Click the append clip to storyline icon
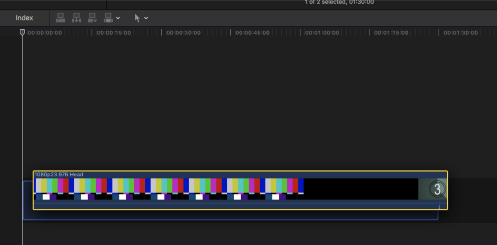497x245 pixels. [x=92, y=18]
